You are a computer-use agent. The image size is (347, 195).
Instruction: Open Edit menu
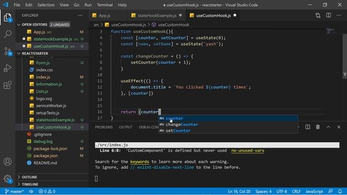point(29,5)
